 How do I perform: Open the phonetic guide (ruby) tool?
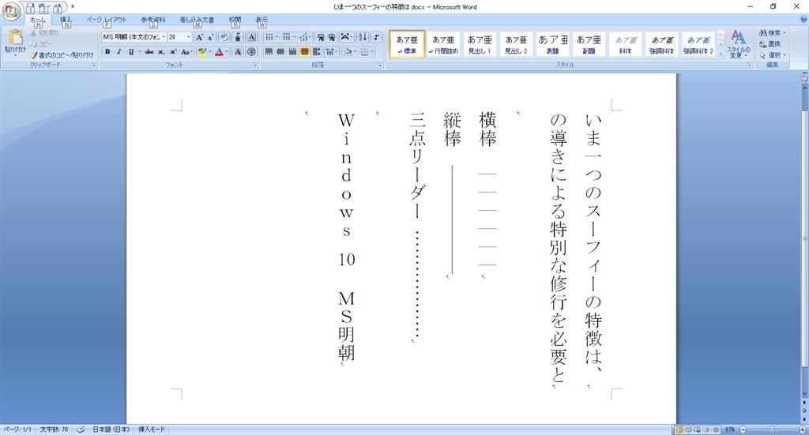(x=237, y=37)
